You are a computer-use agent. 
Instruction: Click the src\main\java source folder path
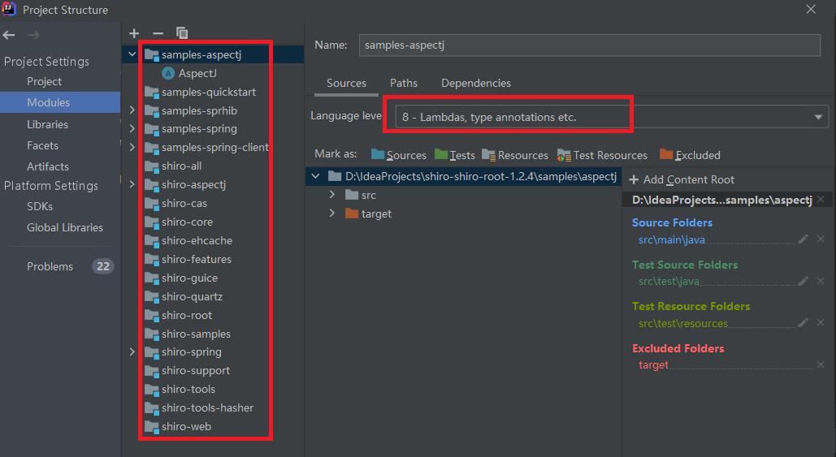pyautogui.click(x=672, y=239)
